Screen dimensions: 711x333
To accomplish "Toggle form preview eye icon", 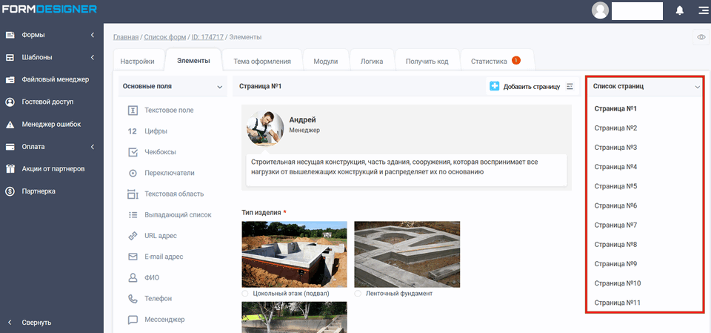I will 701,37.
